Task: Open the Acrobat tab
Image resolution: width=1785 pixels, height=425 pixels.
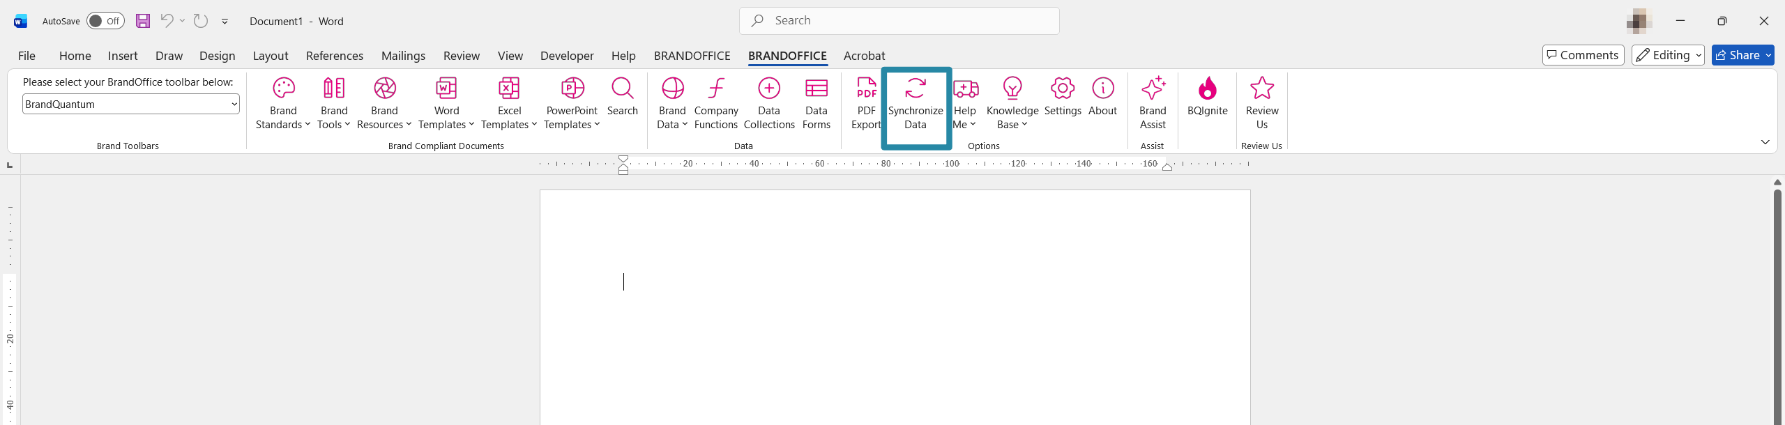Action: 864,56
